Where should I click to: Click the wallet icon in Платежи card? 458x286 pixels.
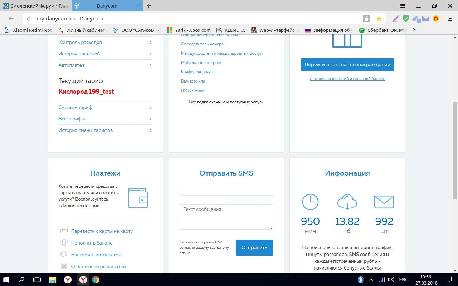[x=138, y=198]
